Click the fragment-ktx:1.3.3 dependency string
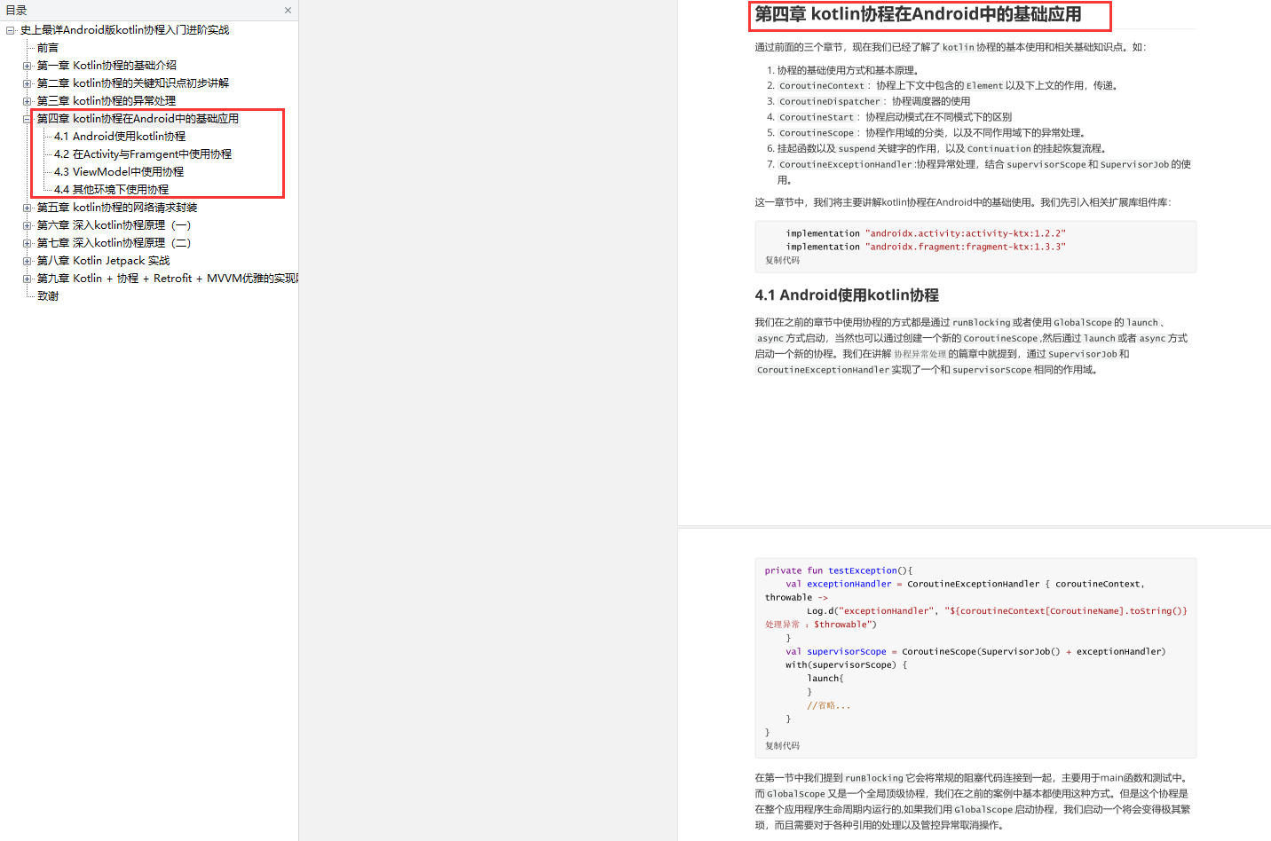This screenshot has height=841, width=1271. 966,248
